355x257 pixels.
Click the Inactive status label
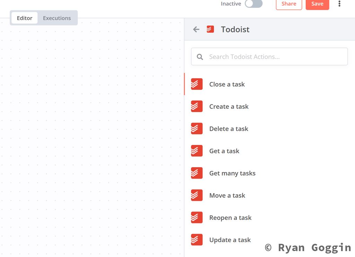(231, 4)
